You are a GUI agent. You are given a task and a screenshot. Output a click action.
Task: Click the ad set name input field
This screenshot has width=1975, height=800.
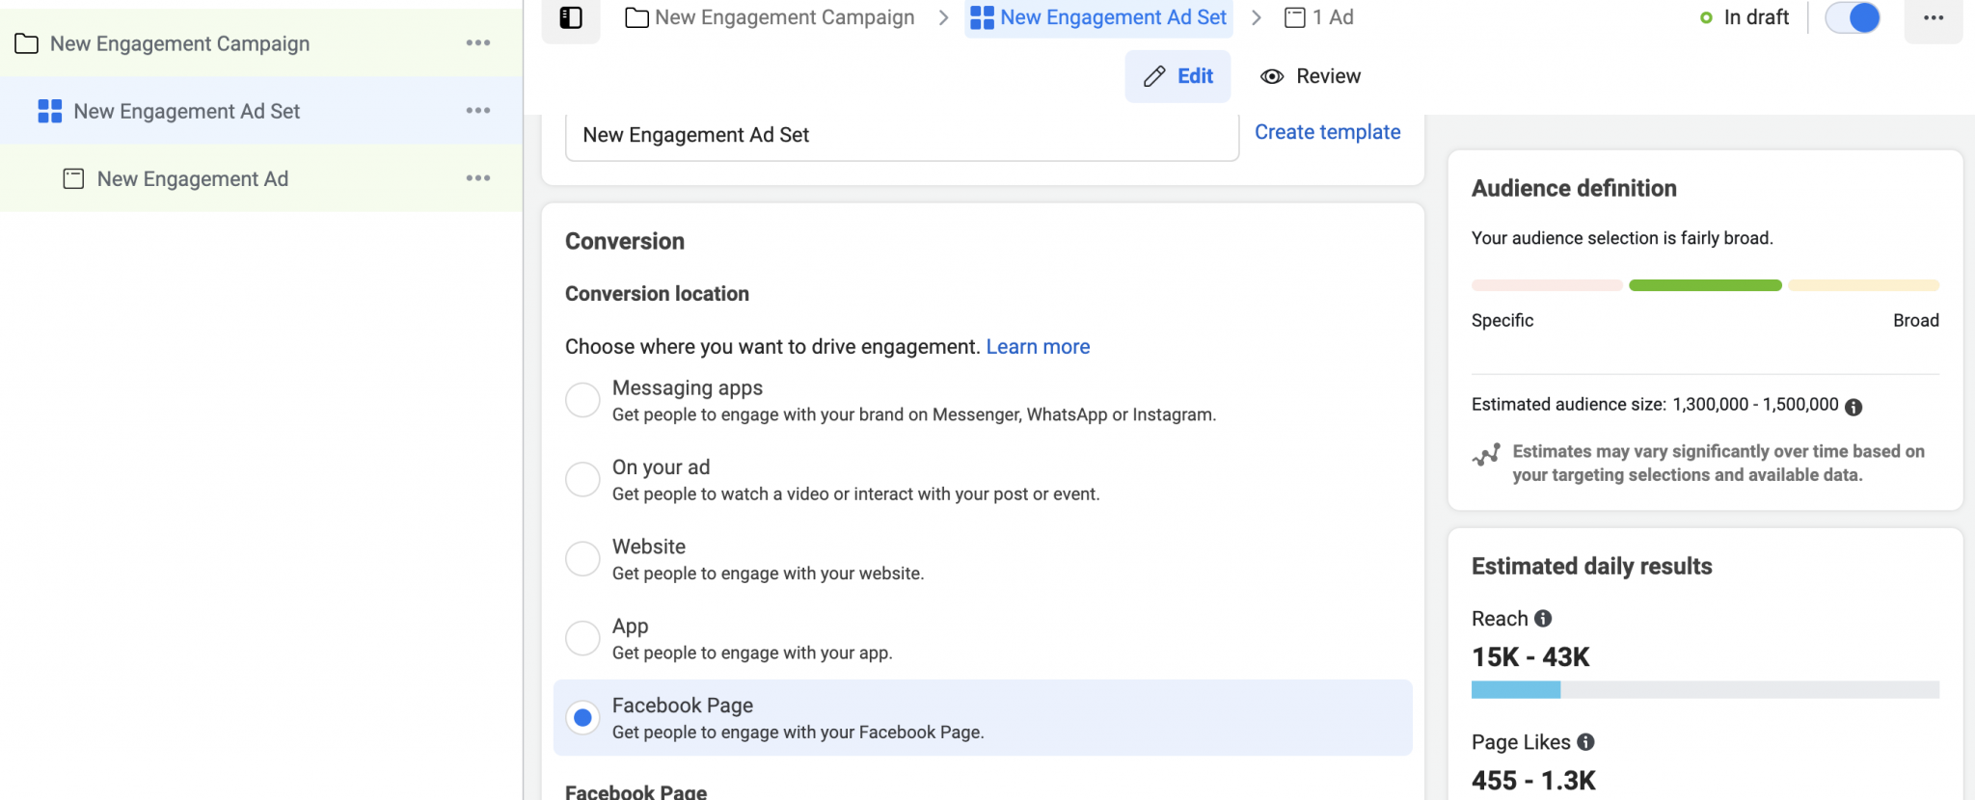(902, 136)
